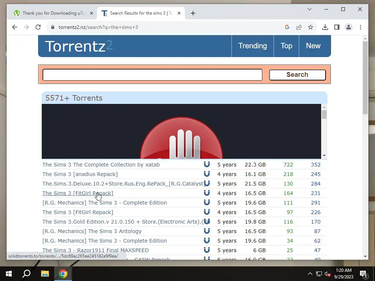Open The Sims 3 [anadius Repack] link

[x=80, y=174]
